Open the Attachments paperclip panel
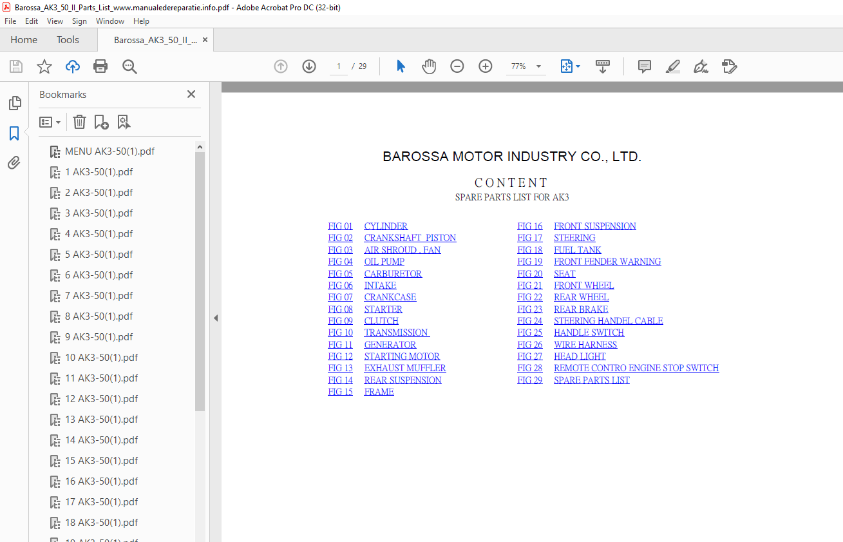This screenshot has width=843, height=542. (x=14, y=163)
